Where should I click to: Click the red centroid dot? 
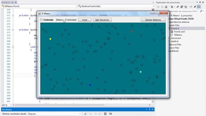point(132,32)
